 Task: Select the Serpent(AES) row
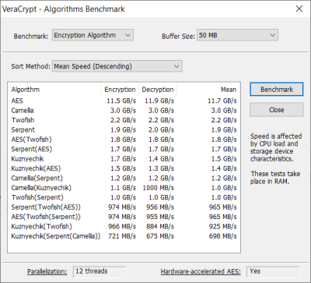pyautogui.click(x=124, y=149)
